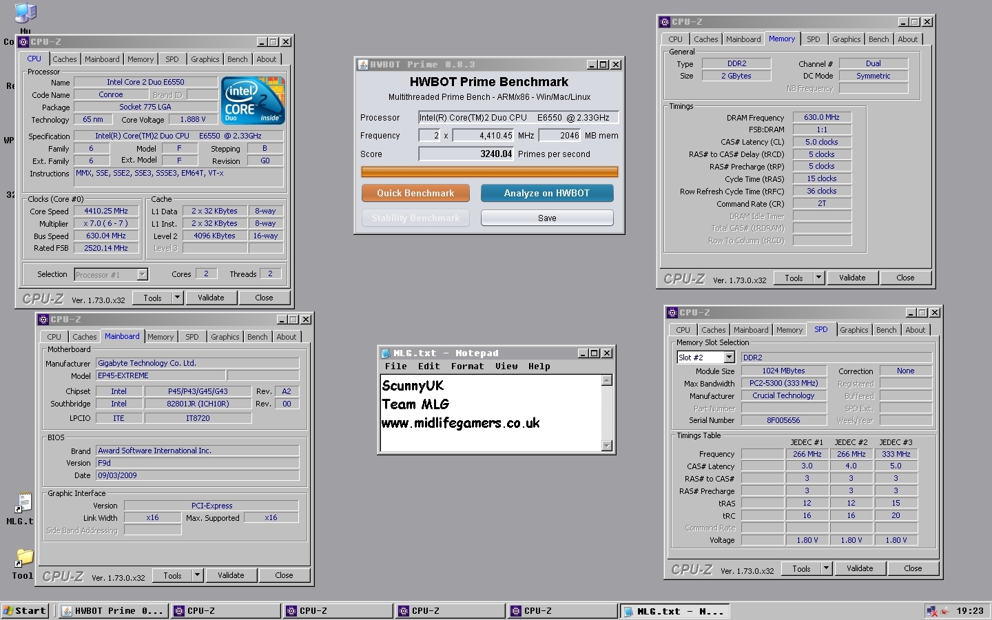The height and width of the screenshot is (620, 992).
Task: Open Tools dropdown arrow in Memory window
Action: tap(818, 278)
